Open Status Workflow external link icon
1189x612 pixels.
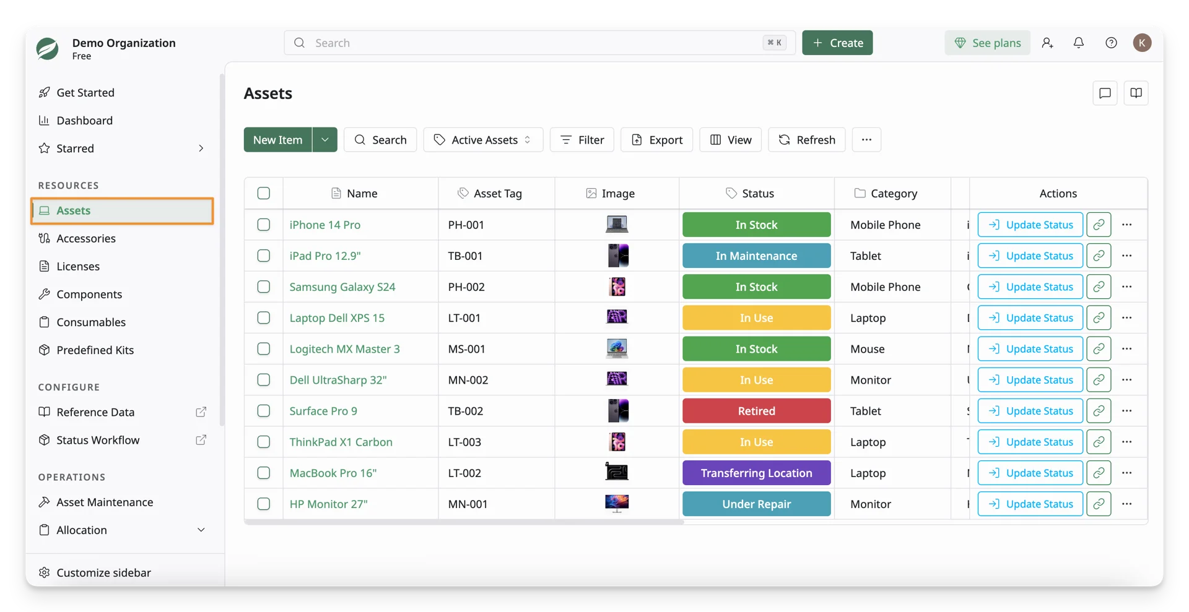201,440
